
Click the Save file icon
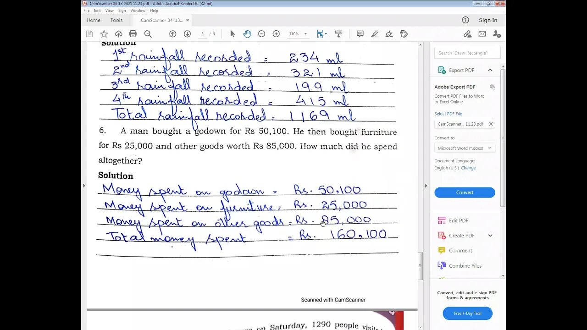(89, 34)
